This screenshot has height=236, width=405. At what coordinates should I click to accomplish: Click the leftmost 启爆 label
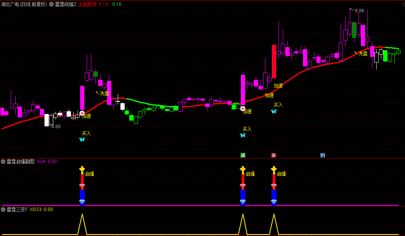tap(90, 174)
